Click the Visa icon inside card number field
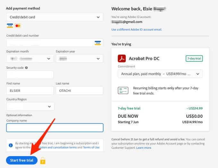 coord(98,43)
